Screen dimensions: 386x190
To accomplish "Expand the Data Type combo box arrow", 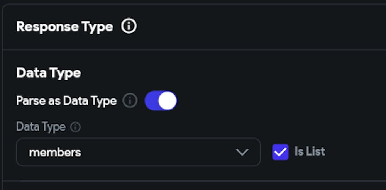I will 242,152.
